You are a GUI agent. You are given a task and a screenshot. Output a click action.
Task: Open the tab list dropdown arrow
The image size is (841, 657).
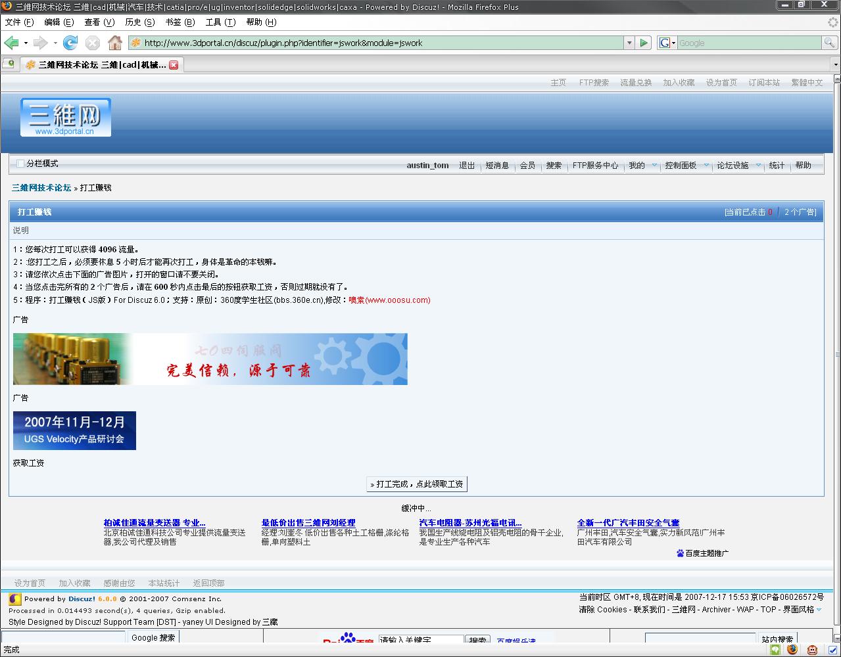836,65
